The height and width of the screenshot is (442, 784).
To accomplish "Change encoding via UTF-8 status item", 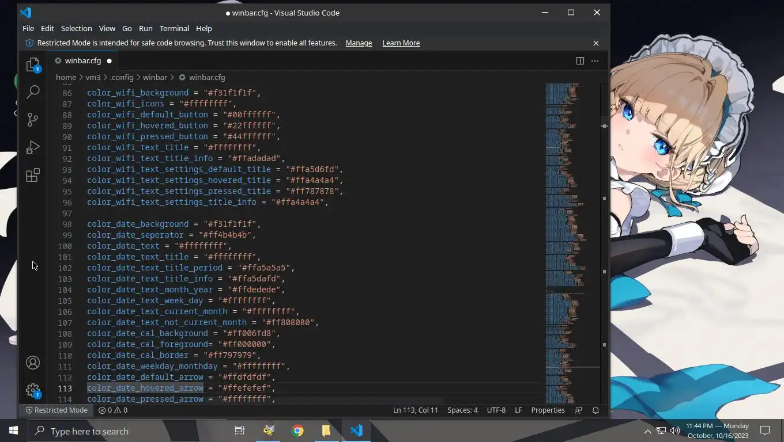I will [x=496, y=410].
